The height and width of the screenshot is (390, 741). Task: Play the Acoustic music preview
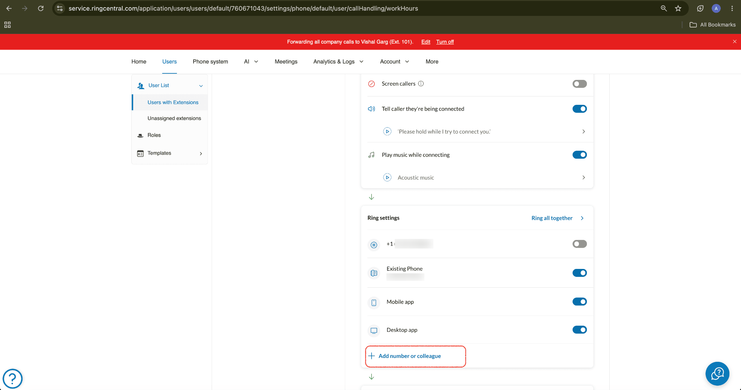coord(387,177)
